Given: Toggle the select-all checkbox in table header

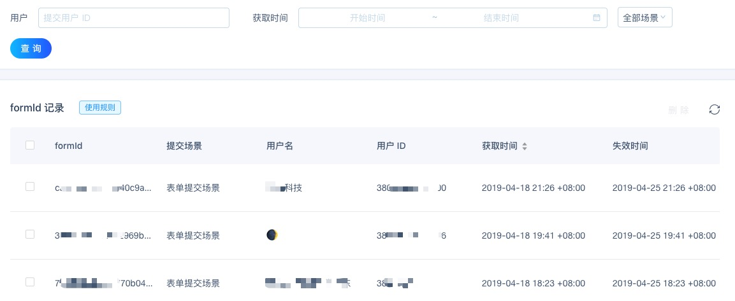Looking at the screenshot, I should [30, 145].
